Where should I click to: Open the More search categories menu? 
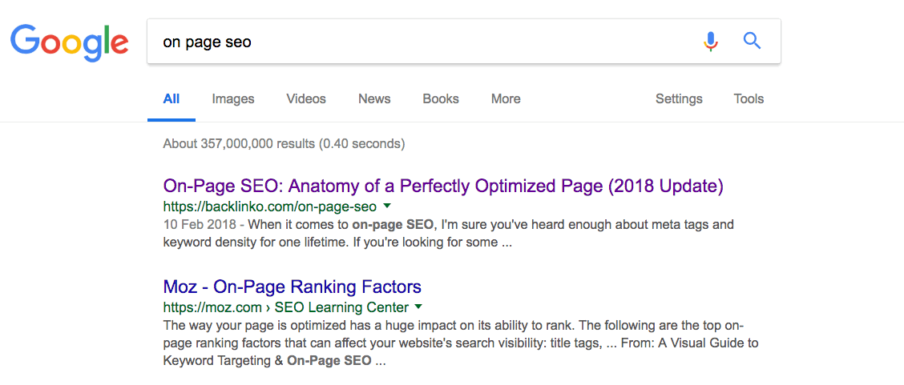coord(506,99)
